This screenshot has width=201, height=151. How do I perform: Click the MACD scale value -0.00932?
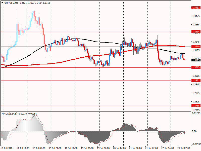pos(196,144)
